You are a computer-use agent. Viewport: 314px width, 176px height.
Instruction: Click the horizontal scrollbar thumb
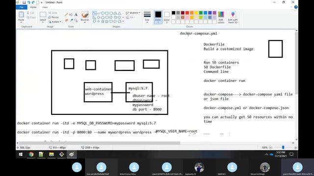(x=100, y=143)
